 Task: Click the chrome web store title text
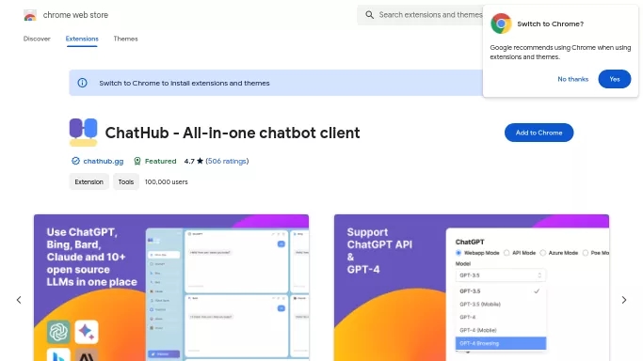tap(75, 15)
